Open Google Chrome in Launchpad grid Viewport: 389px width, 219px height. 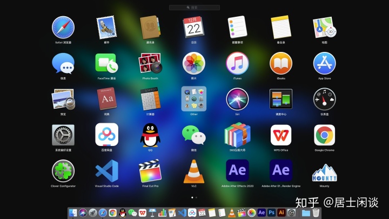[325, 135]
